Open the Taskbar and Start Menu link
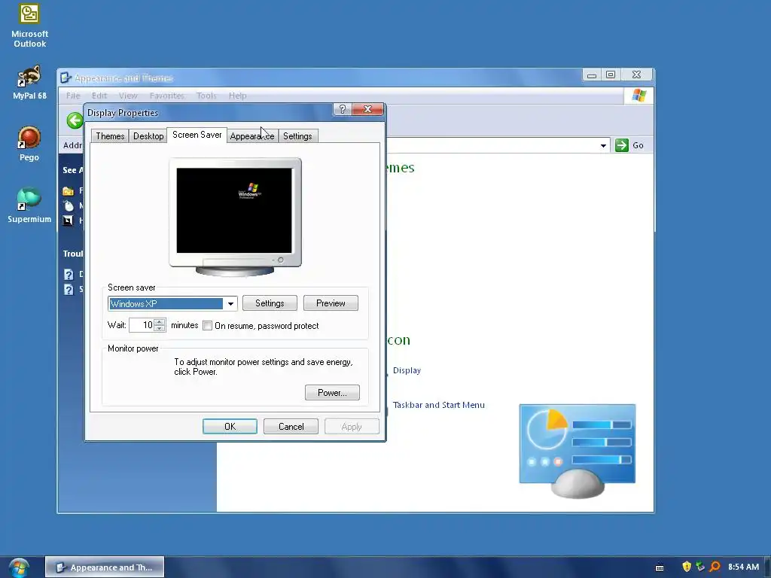Screen dimensions: 771x578 [439, 405]
